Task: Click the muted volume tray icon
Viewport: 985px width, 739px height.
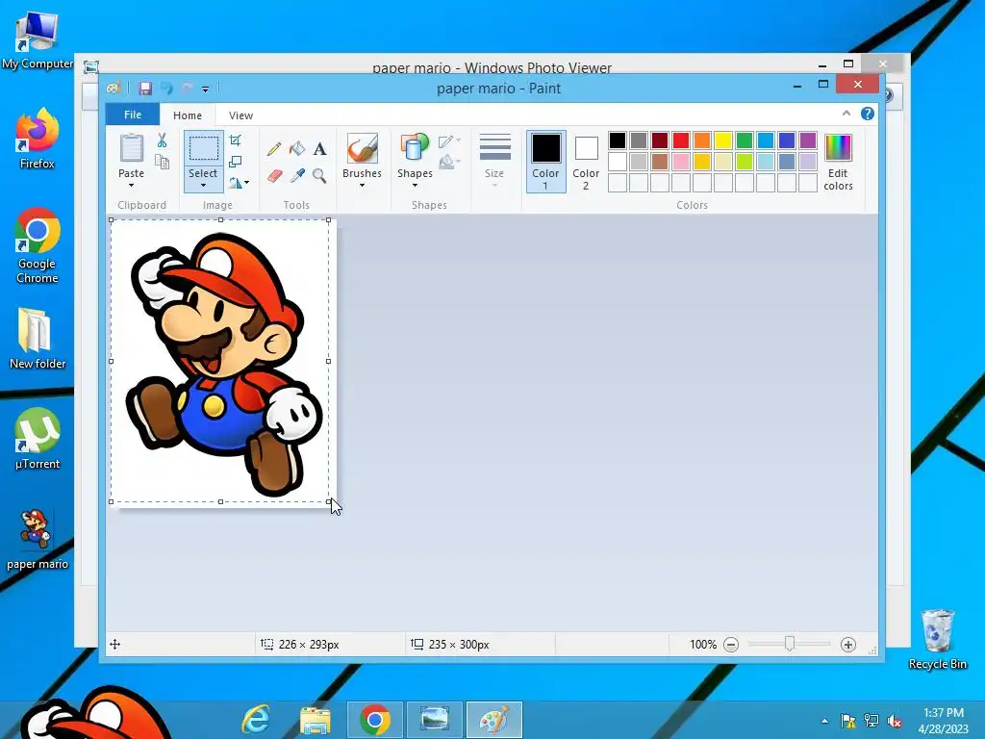Action: [894, 721]
